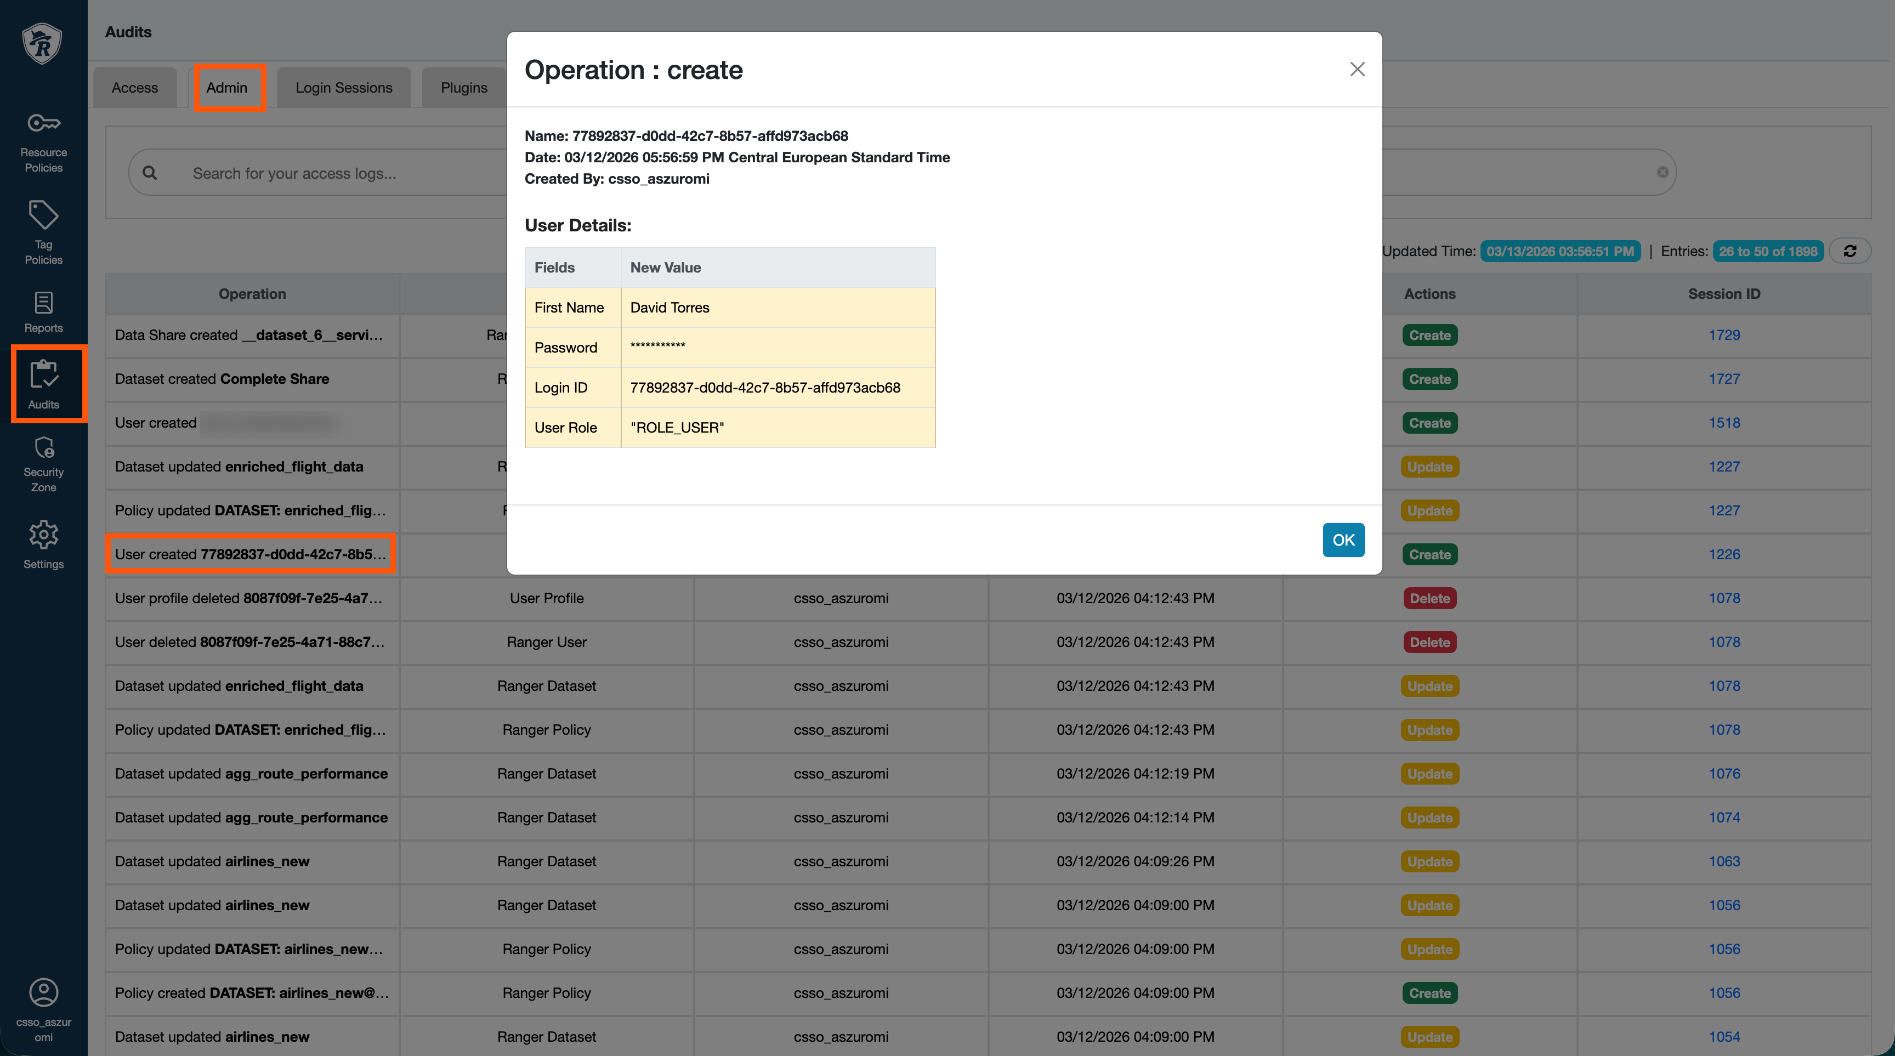Click the refresh entries icon
This screenshot has height=1056, width=1895.
1849,252
